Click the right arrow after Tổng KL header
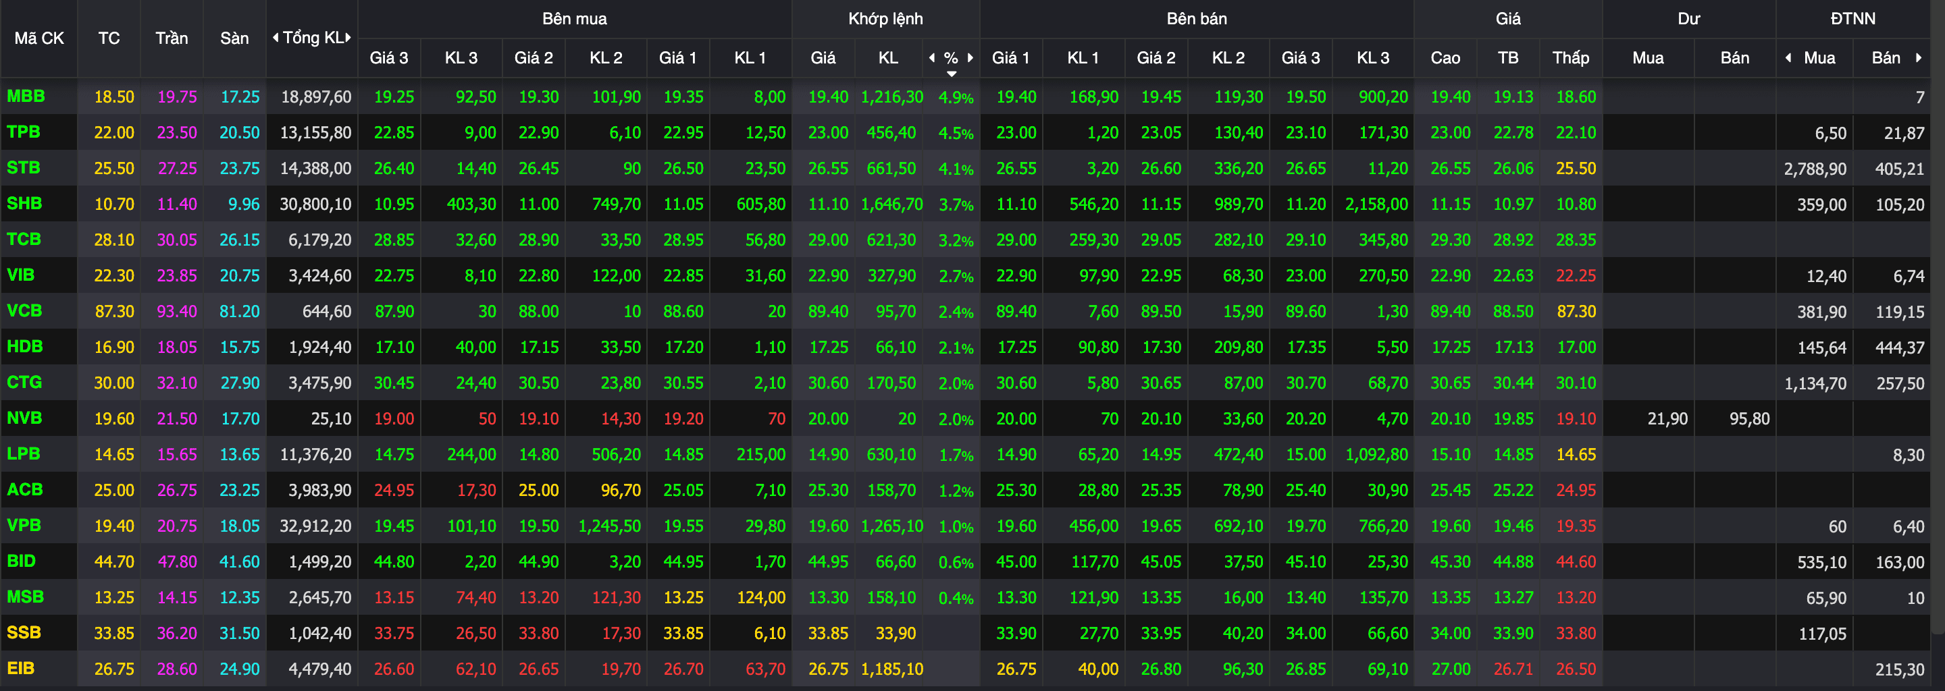The image size is (1945, 691). (x=348, y=38)
